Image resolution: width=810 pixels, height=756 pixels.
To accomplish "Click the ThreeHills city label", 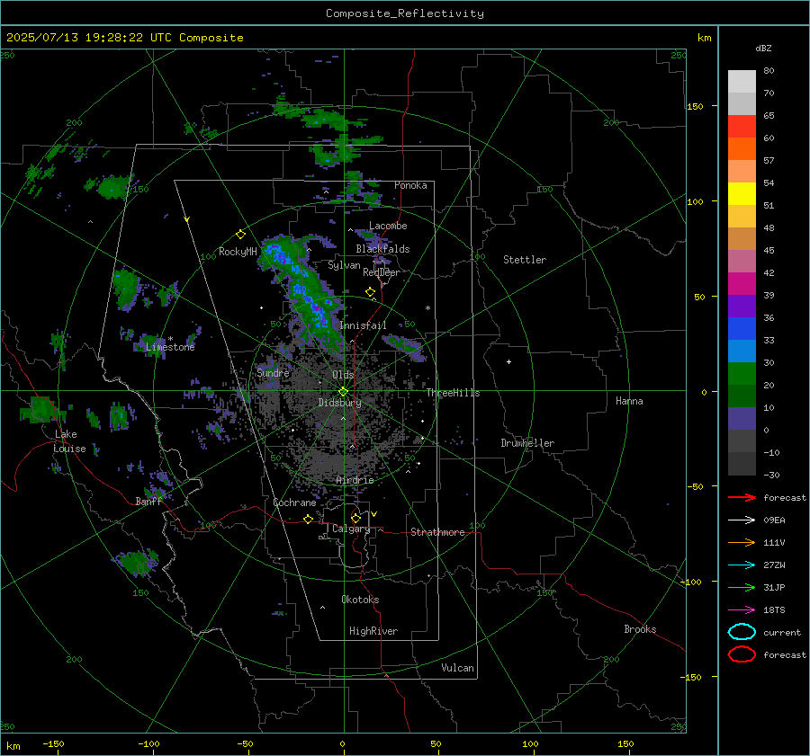I will (453, 393).
